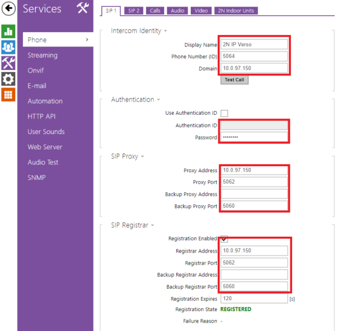Select the purple Services tools icon
The width and height of the screenshot is (341, 331).
coord(8,63)
